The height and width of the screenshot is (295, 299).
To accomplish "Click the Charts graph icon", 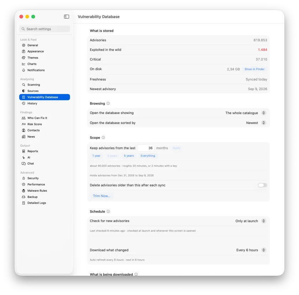I will tap(23, 64).
